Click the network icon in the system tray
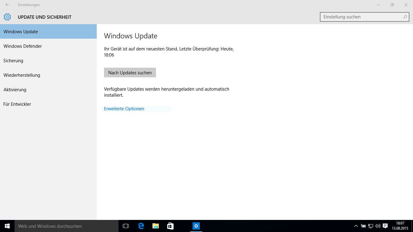The image size is (413, 232). (x=371, y=226)
